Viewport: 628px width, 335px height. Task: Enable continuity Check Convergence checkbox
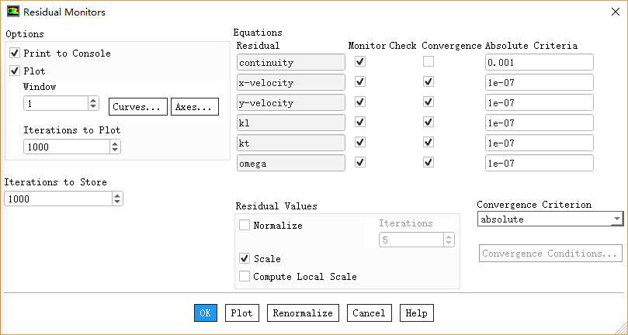(x=428, y=62)
